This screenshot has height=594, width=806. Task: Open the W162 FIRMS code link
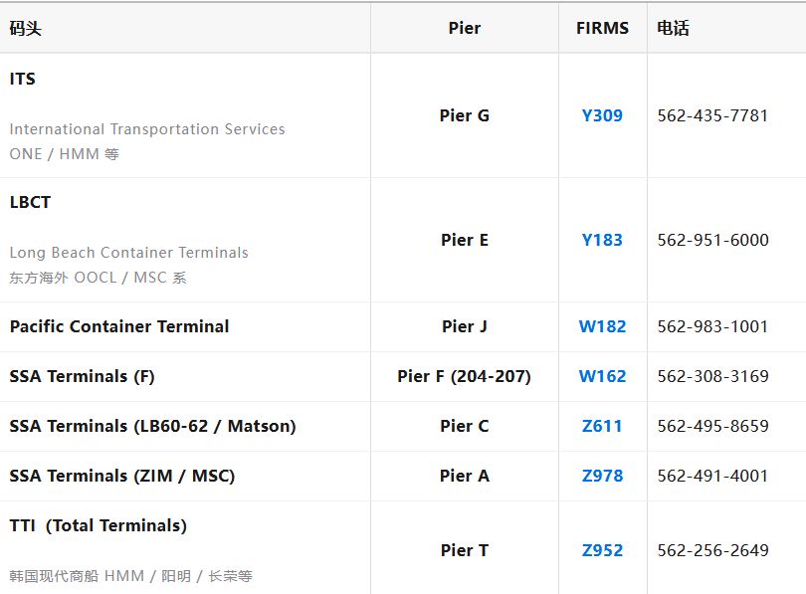(x=602, y=377)
